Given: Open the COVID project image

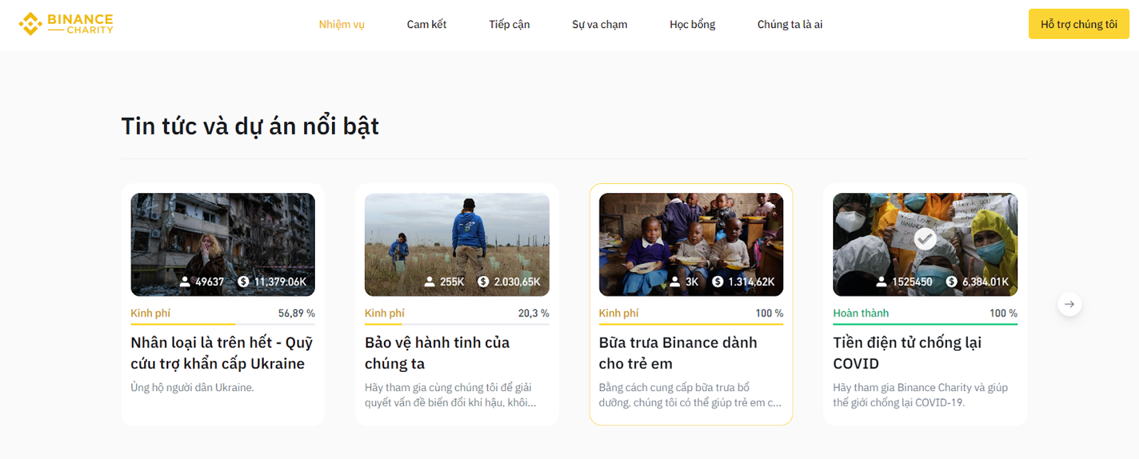Looking at the screenshot, I should 925,244.
